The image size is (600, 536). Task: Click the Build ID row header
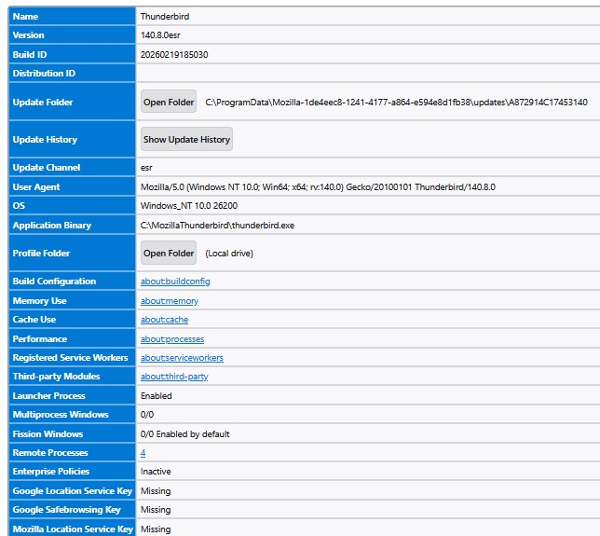[x=72, y=54]
